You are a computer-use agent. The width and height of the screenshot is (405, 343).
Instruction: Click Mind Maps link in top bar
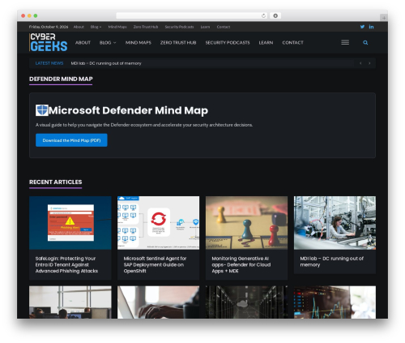pyautogui.click(x=117, y=27)
